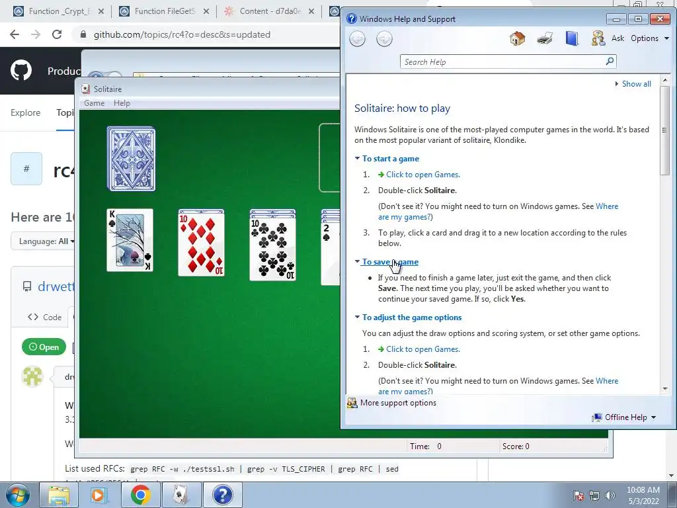Open the Solitaire Help menu
The height and width of the screenshot is (508, 677).
click(122, 103)
